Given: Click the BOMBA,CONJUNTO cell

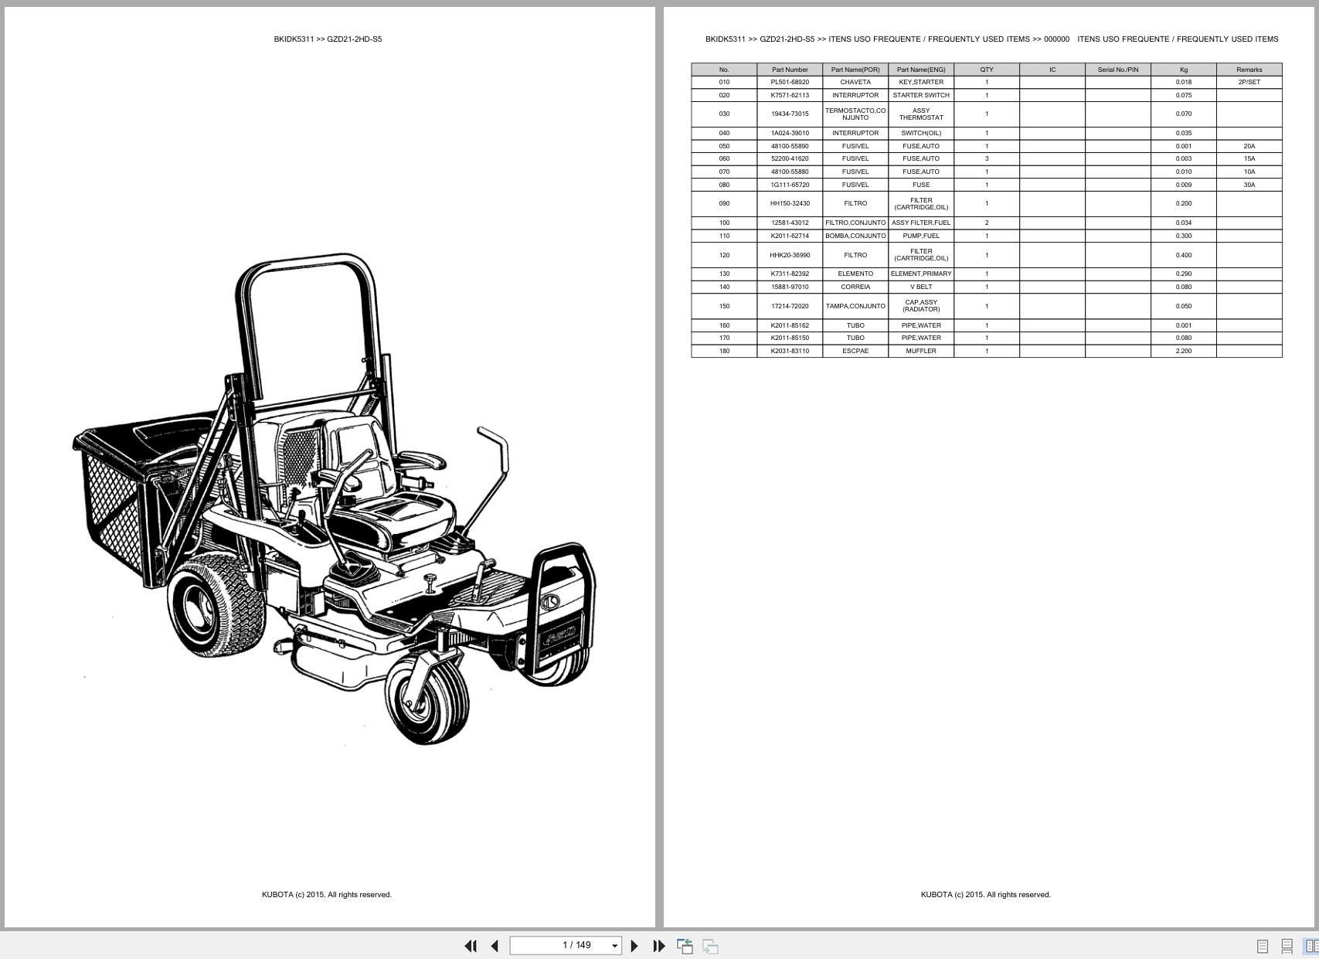Looking at the screenshot, I should coord(855,236).
